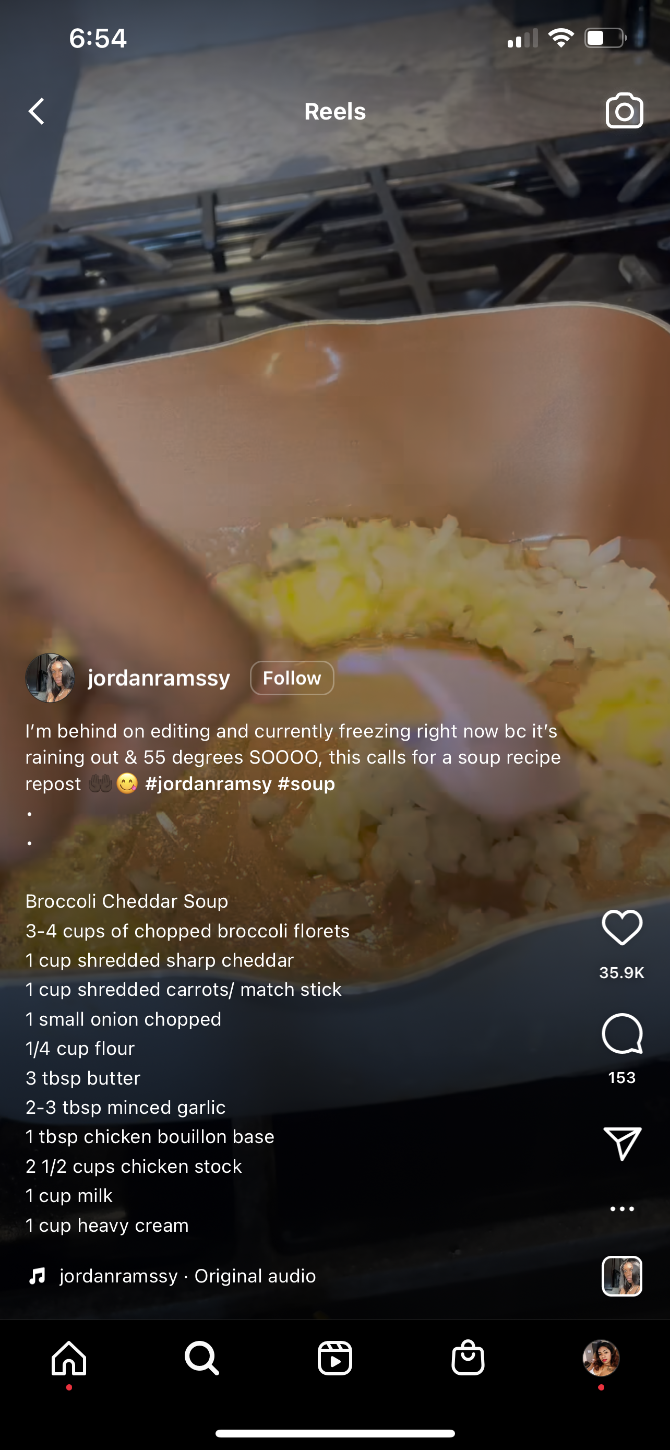The height and width of the screenshot is (1450, 670).
Task: Tap jordanramssy profile picture
Action: 50,678
